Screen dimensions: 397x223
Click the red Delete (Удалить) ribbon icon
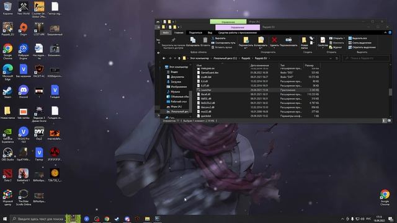[274, 40]
